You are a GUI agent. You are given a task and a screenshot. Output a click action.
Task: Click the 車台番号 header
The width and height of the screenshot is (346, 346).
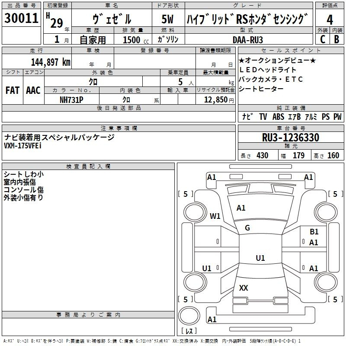pos(291,128)
